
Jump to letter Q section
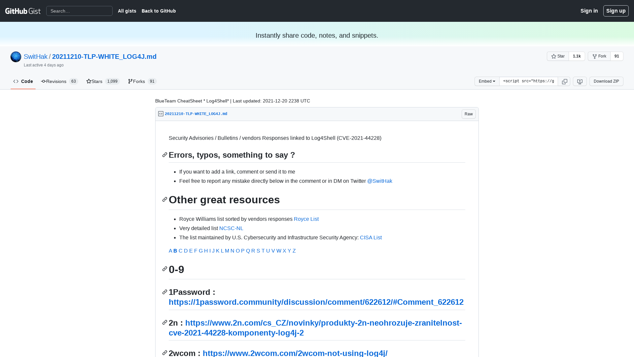point(248,251)
